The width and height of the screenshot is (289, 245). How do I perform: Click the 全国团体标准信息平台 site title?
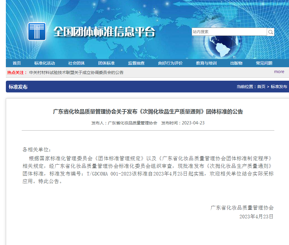coord(104,32)
